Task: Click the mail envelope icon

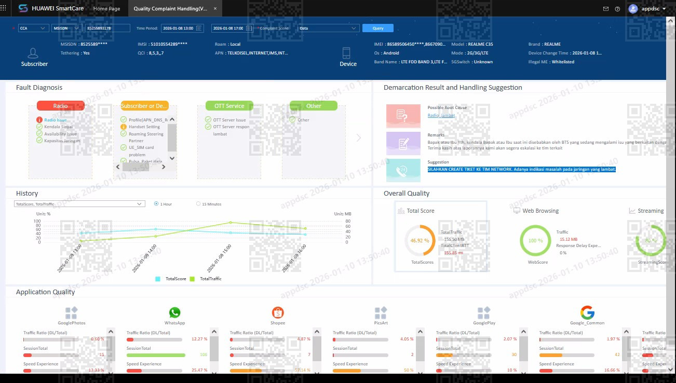Action: pos(605,9)
